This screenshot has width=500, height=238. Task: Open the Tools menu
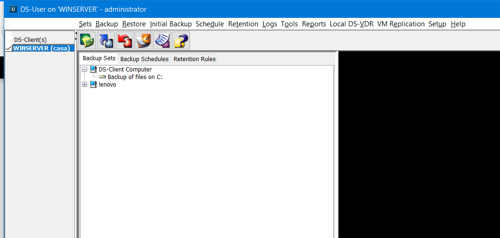[289, 24]
